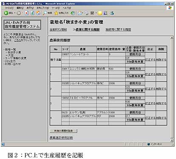Open the 編集(E) menu

click(20, 8)
